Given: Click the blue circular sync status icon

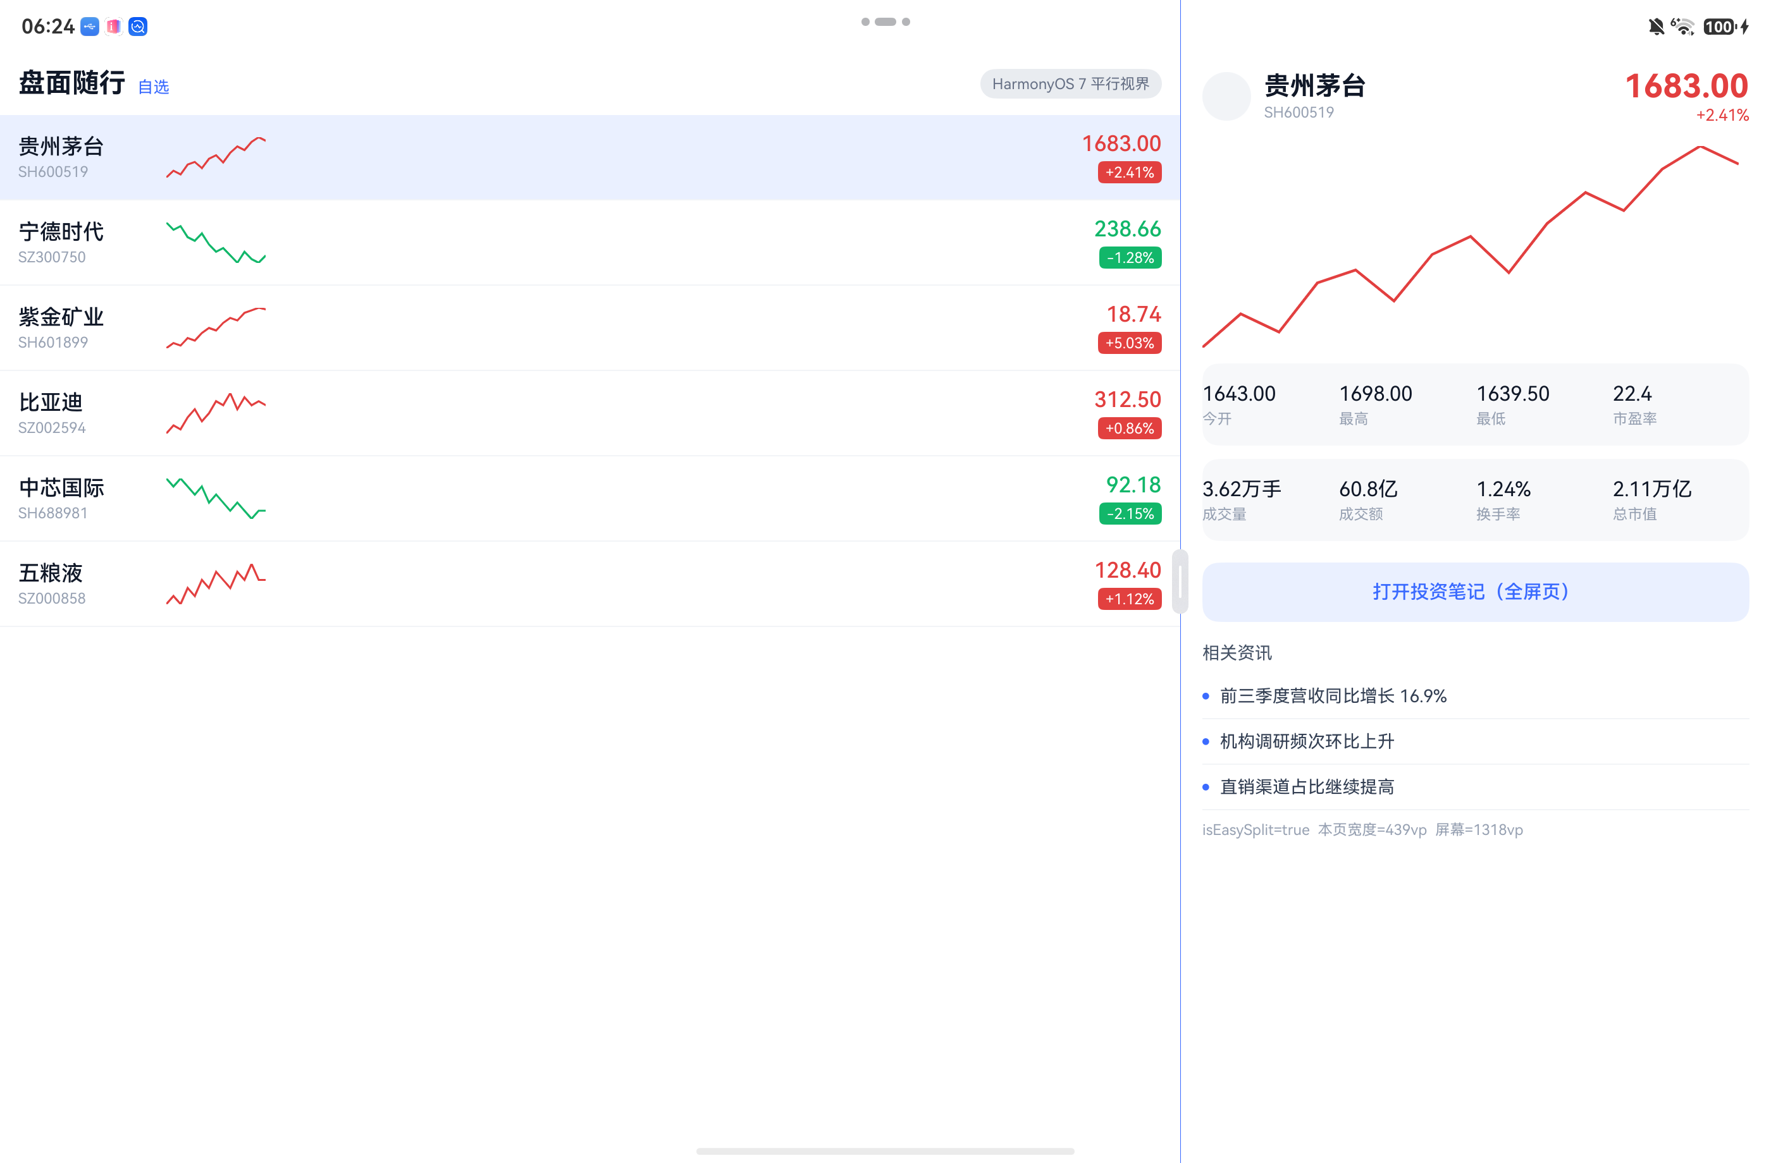Looking at the screenshot, I should pyautogui.click(x=138, y=27).
